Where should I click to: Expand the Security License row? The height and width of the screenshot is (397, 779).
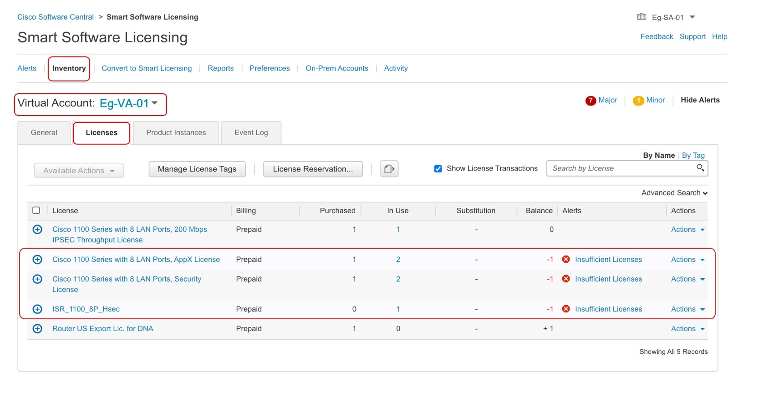[x=37, y=279]
